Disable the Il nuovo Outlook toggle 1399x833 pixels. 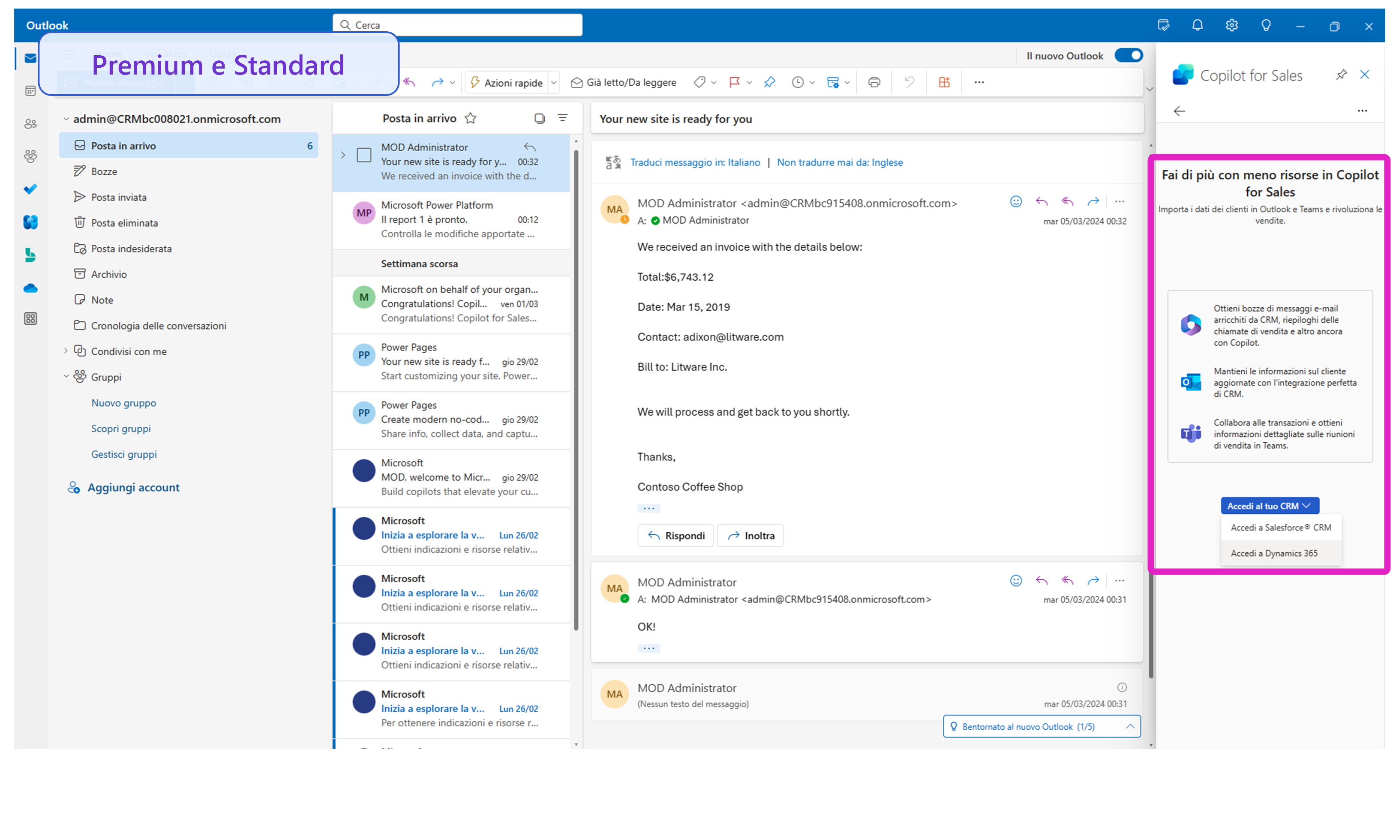point(1129,55)
